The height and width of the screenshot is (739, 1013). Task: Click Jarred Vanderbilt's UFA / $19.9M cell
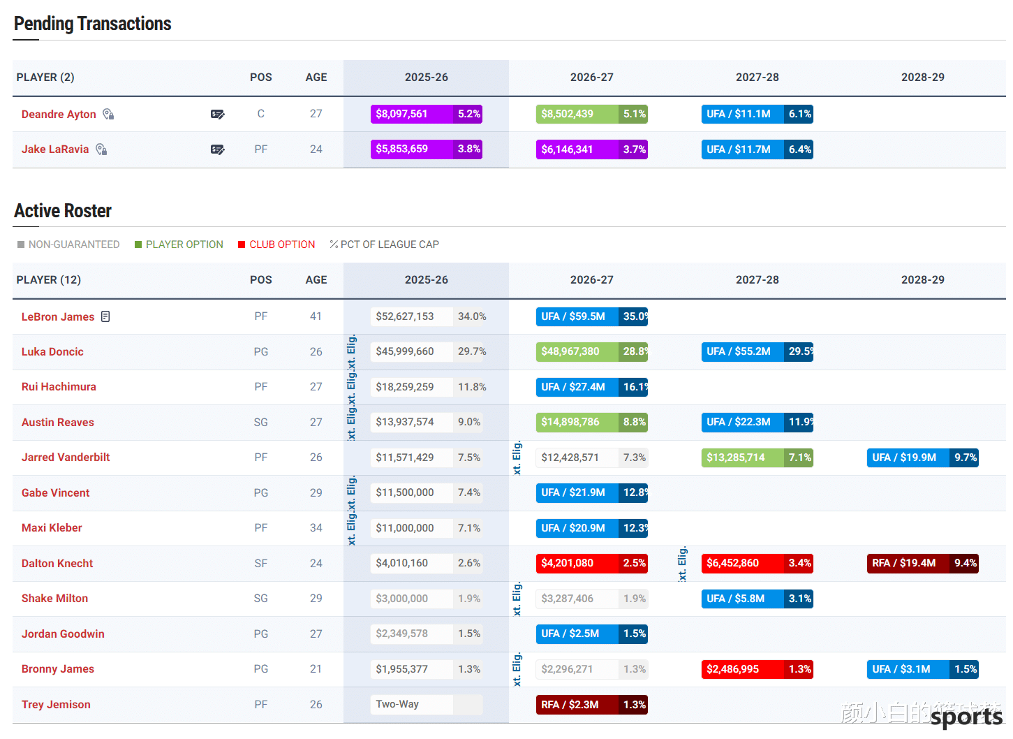[922, 458]
